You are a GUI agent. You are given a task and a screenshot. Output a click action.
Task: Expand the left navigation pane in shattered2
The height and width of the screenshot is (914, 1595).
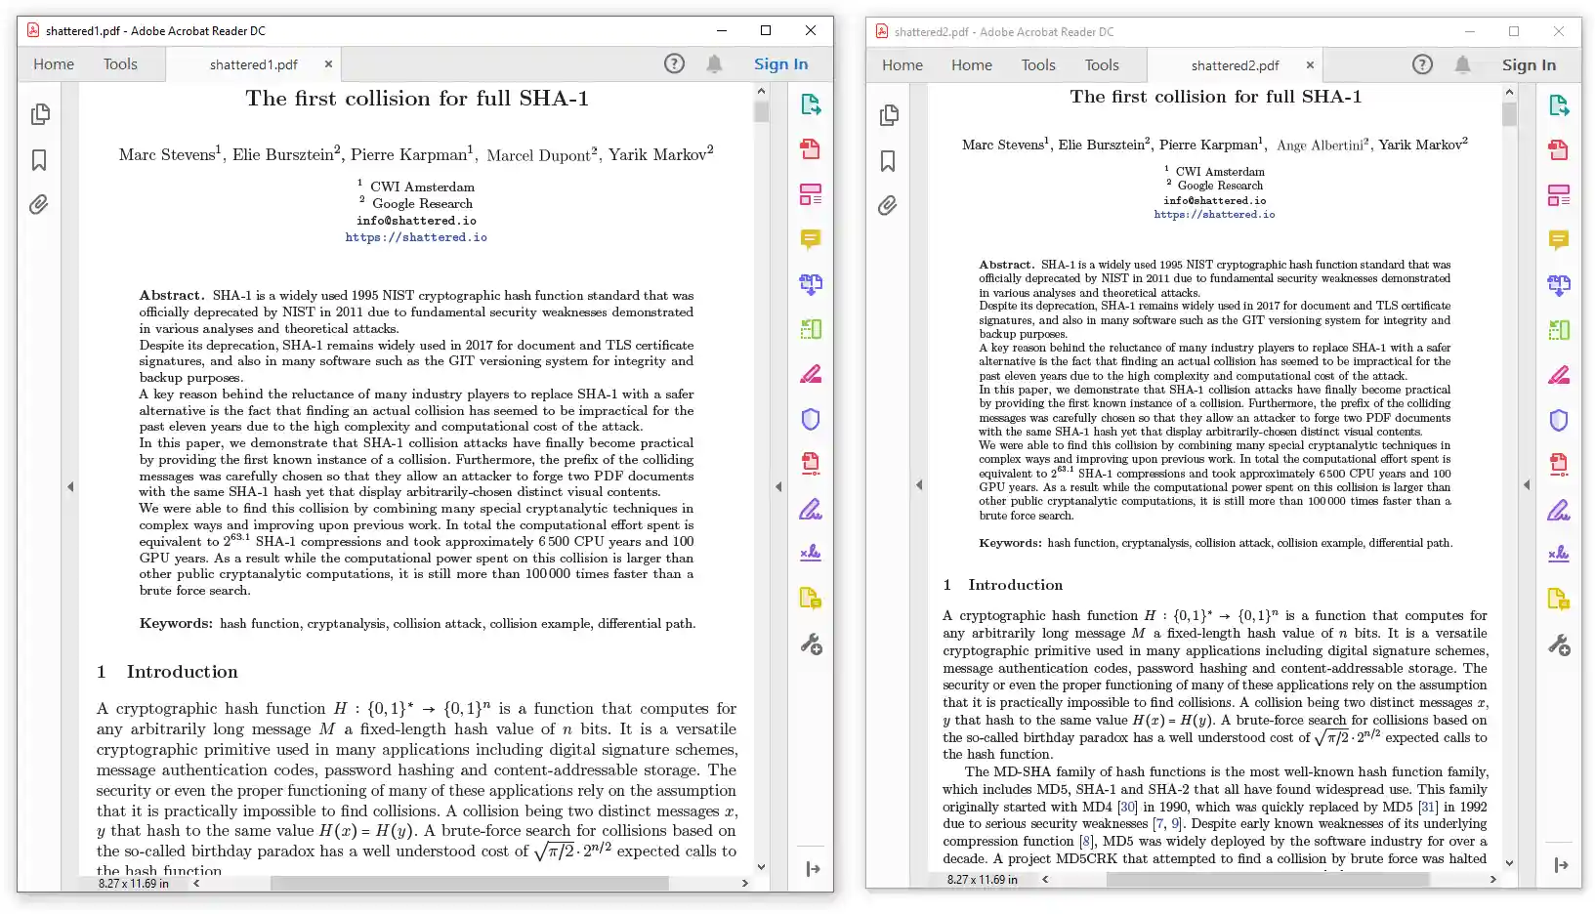click(919, 485)
